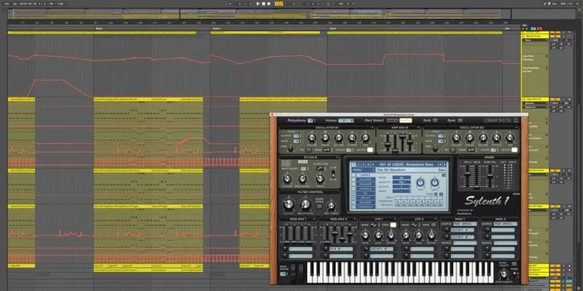
Task: Toggle the orange Automation Arm button
Action: click(281, 4)
